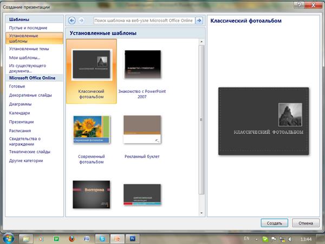Open 'Готовые' online category
This screenshot has height=244, width=325.
point(17,86)
